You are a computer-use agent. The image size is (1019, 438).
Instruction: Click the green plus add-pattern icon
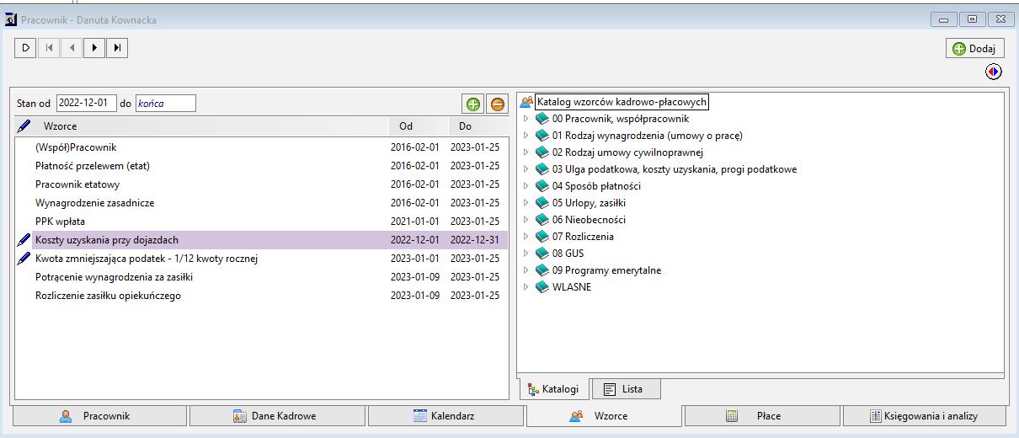[x=473, y=104]
